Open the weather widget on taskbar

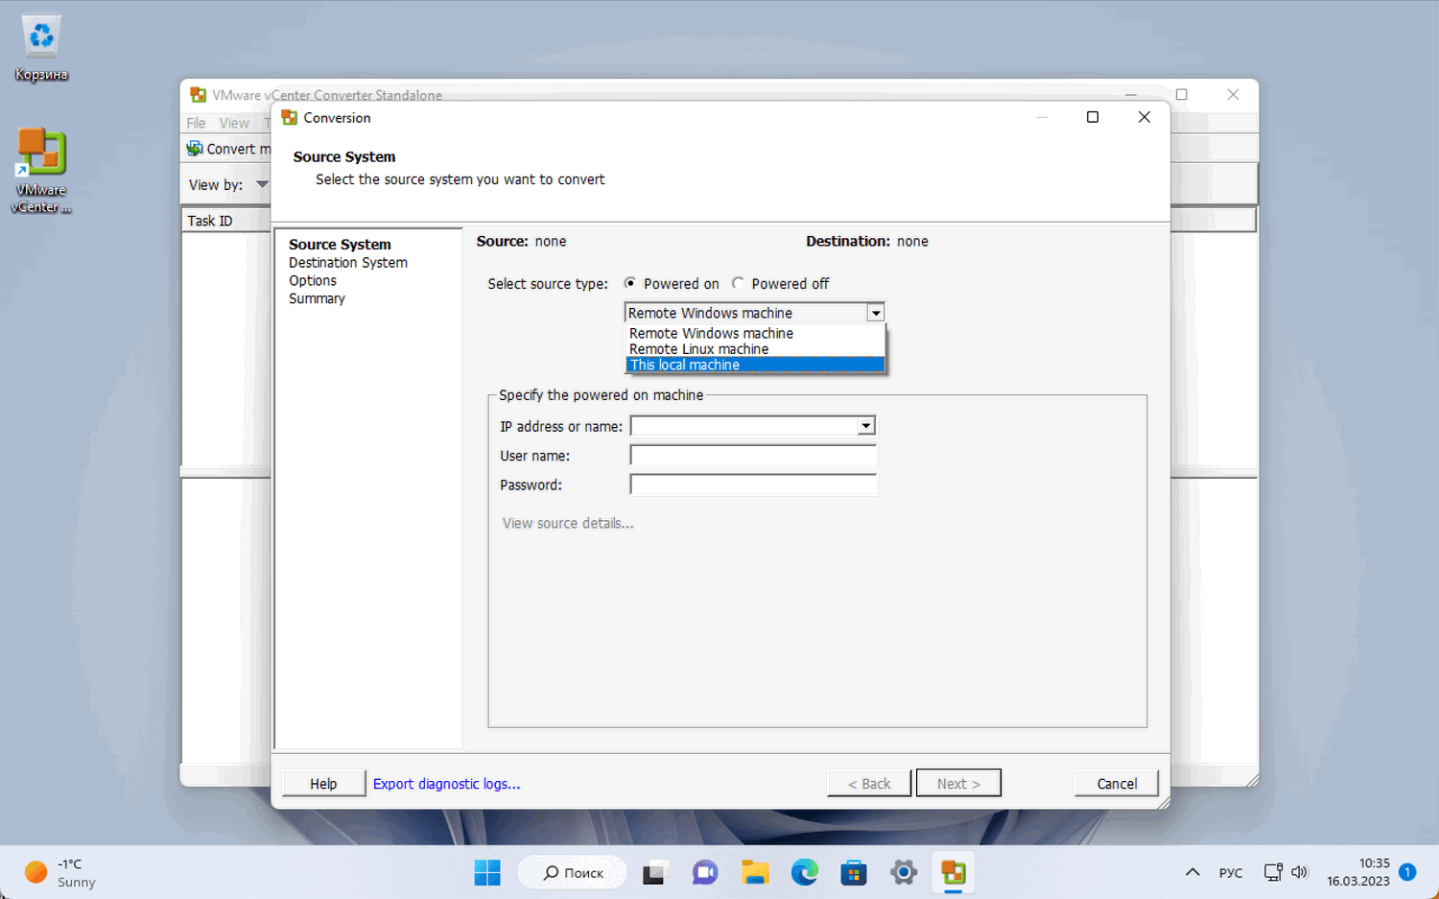60,873
